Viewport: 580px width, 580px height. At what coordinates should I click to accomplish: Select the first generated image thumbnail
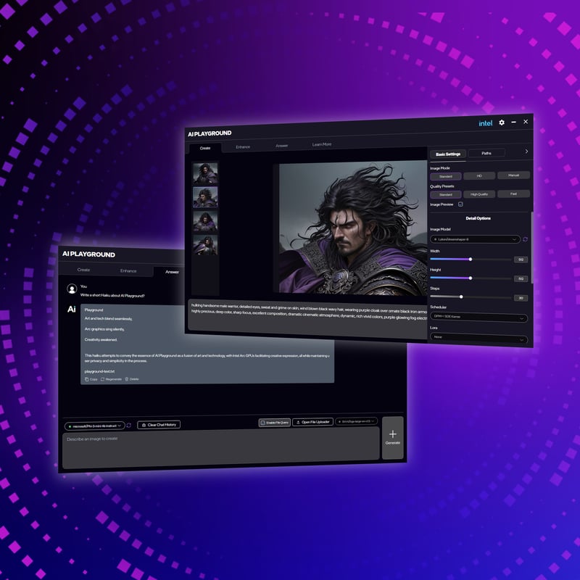tap(205, 173)
